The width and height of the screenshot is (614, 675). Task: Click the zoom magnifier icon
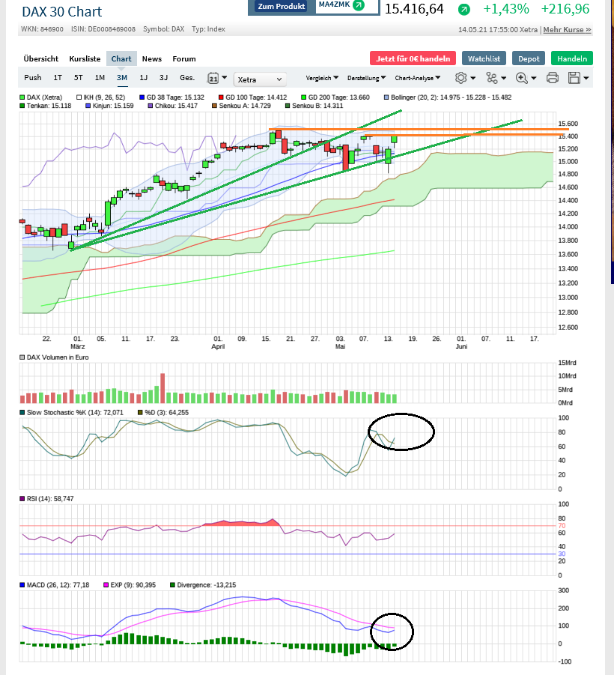521,78
